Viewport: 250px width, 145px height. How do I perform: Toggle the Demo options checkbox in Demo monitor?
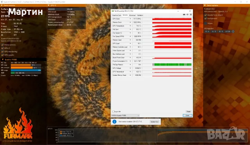pyautogui.click(x=2, y=45)
